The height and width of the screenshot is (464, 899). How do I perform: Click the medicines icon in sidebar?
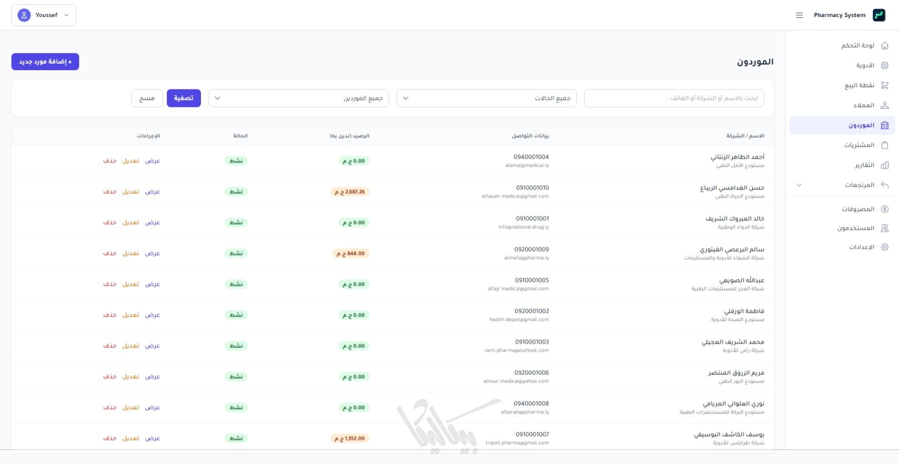884,66
